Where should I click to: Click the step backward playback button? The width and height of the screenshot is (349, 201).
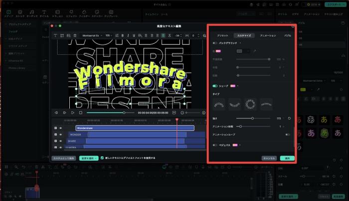(56, 113)
